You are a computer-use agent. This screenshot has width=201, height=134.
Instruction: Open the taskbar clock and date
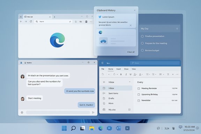pyautogui.click(x=189, y=128)
